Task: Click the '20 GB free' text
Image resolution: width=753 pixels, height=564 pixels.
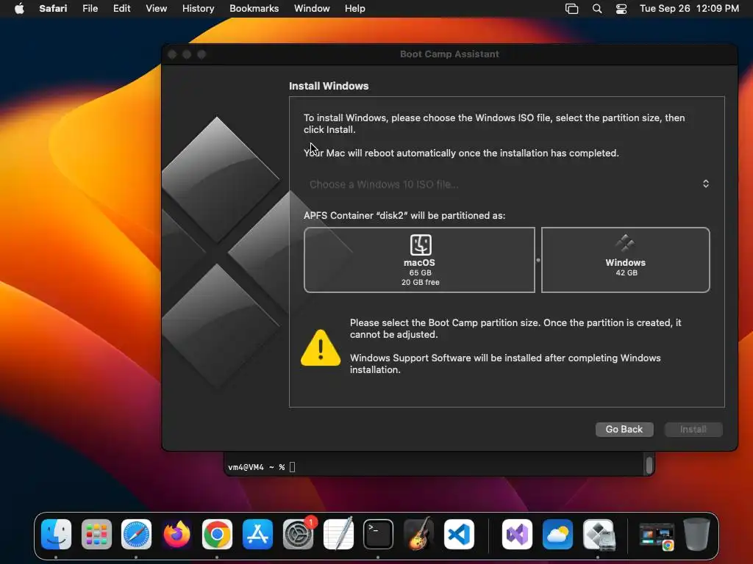Action: (x=420, y=283)
